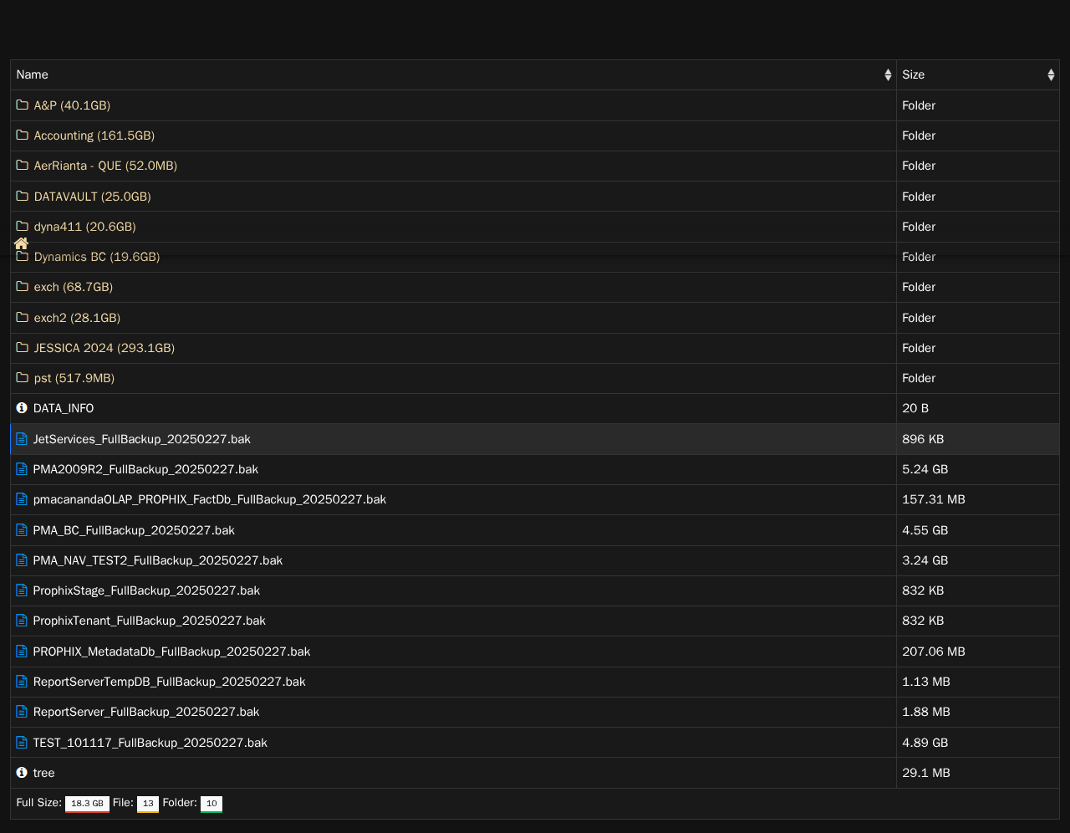The width and height of the screenshot is (1070, 833).
Task: Click the TEST_101117 backup file icon
Action: [x=23, y=742]
